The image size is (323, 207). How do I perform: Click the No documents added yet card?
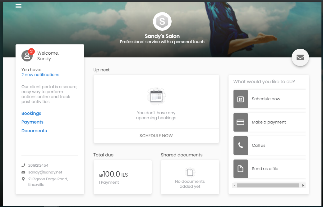point(190,177)
